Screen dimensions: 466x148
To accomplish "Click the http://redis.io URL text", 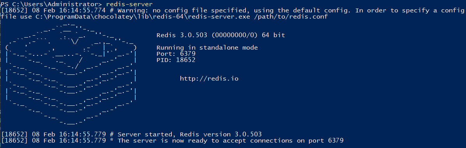I will point(209,79).
